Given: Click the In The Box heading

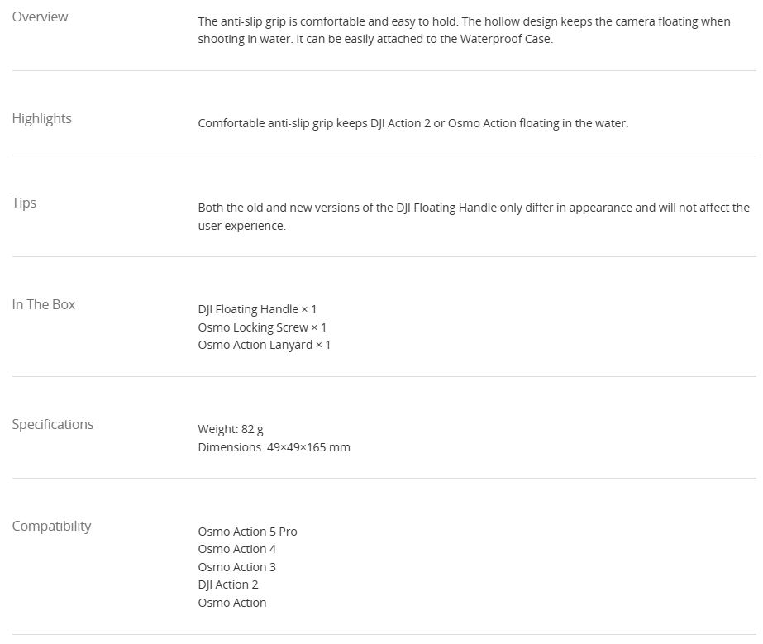Looking at the screenshot, I should (43, 304).
